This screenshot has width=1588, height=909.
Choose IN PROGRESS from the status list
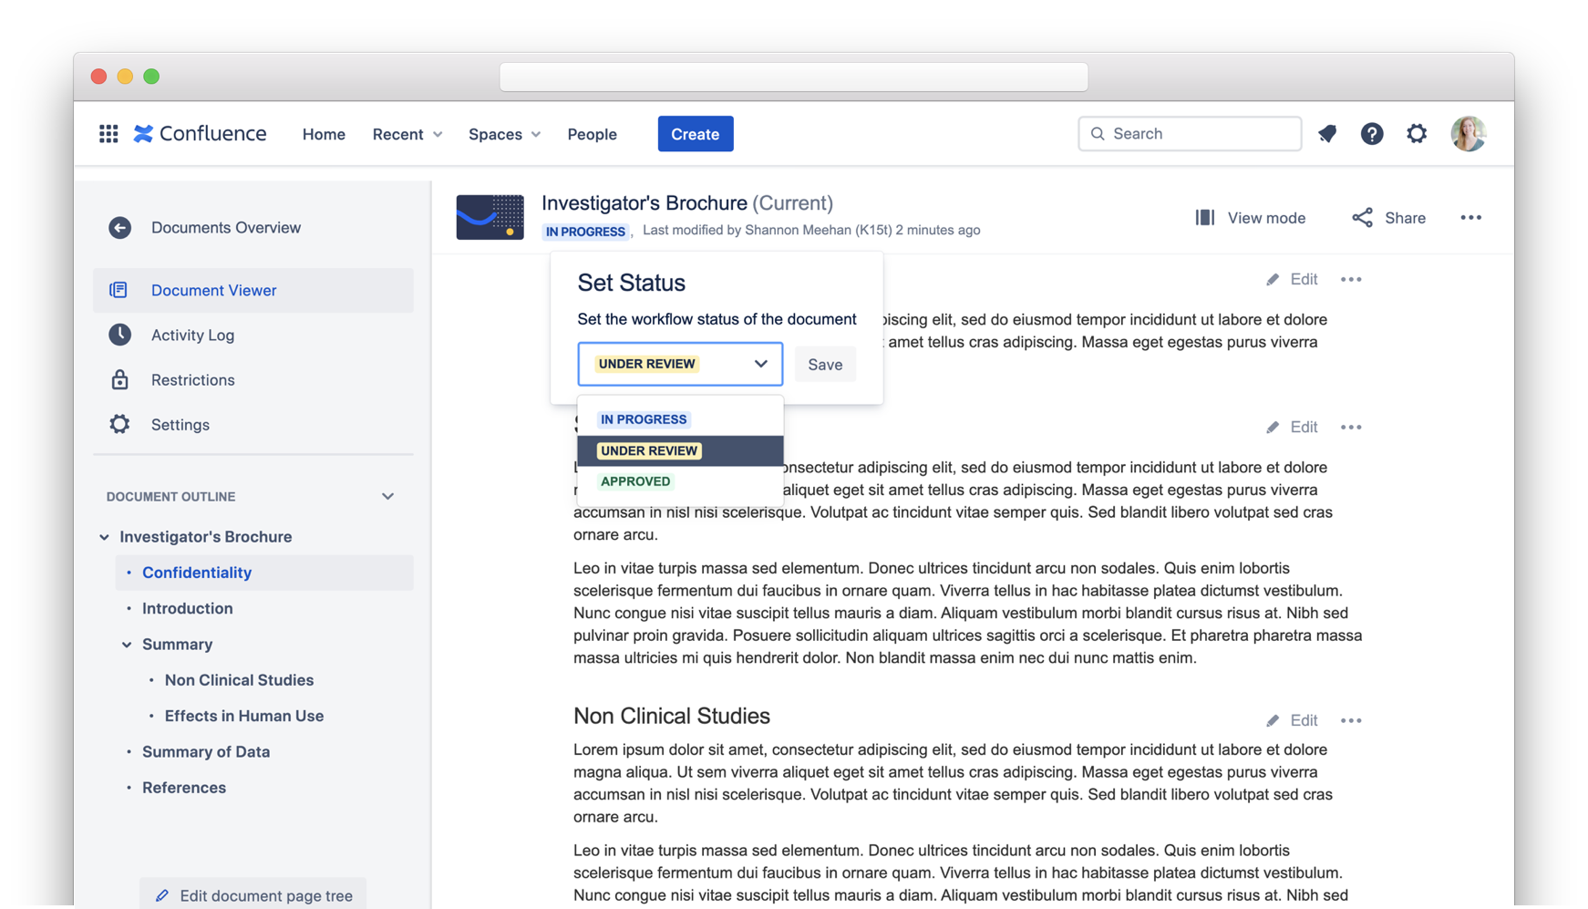[644, 419]
